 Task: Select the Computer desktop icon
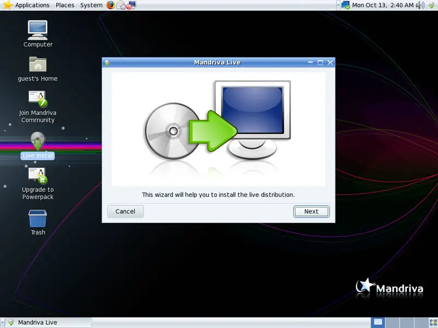(x=38, y=34)
